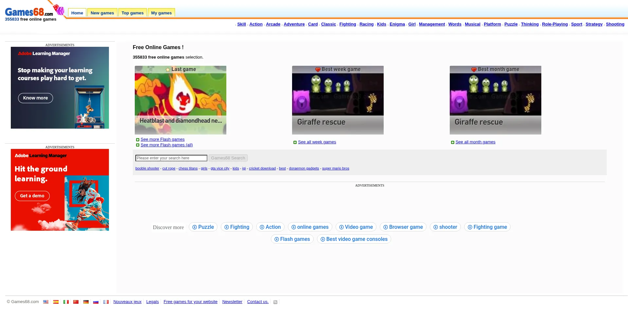The height and width of the screenshot is (325, 628).
Task: Click the "gta vice city" tag
Action: 220,169
